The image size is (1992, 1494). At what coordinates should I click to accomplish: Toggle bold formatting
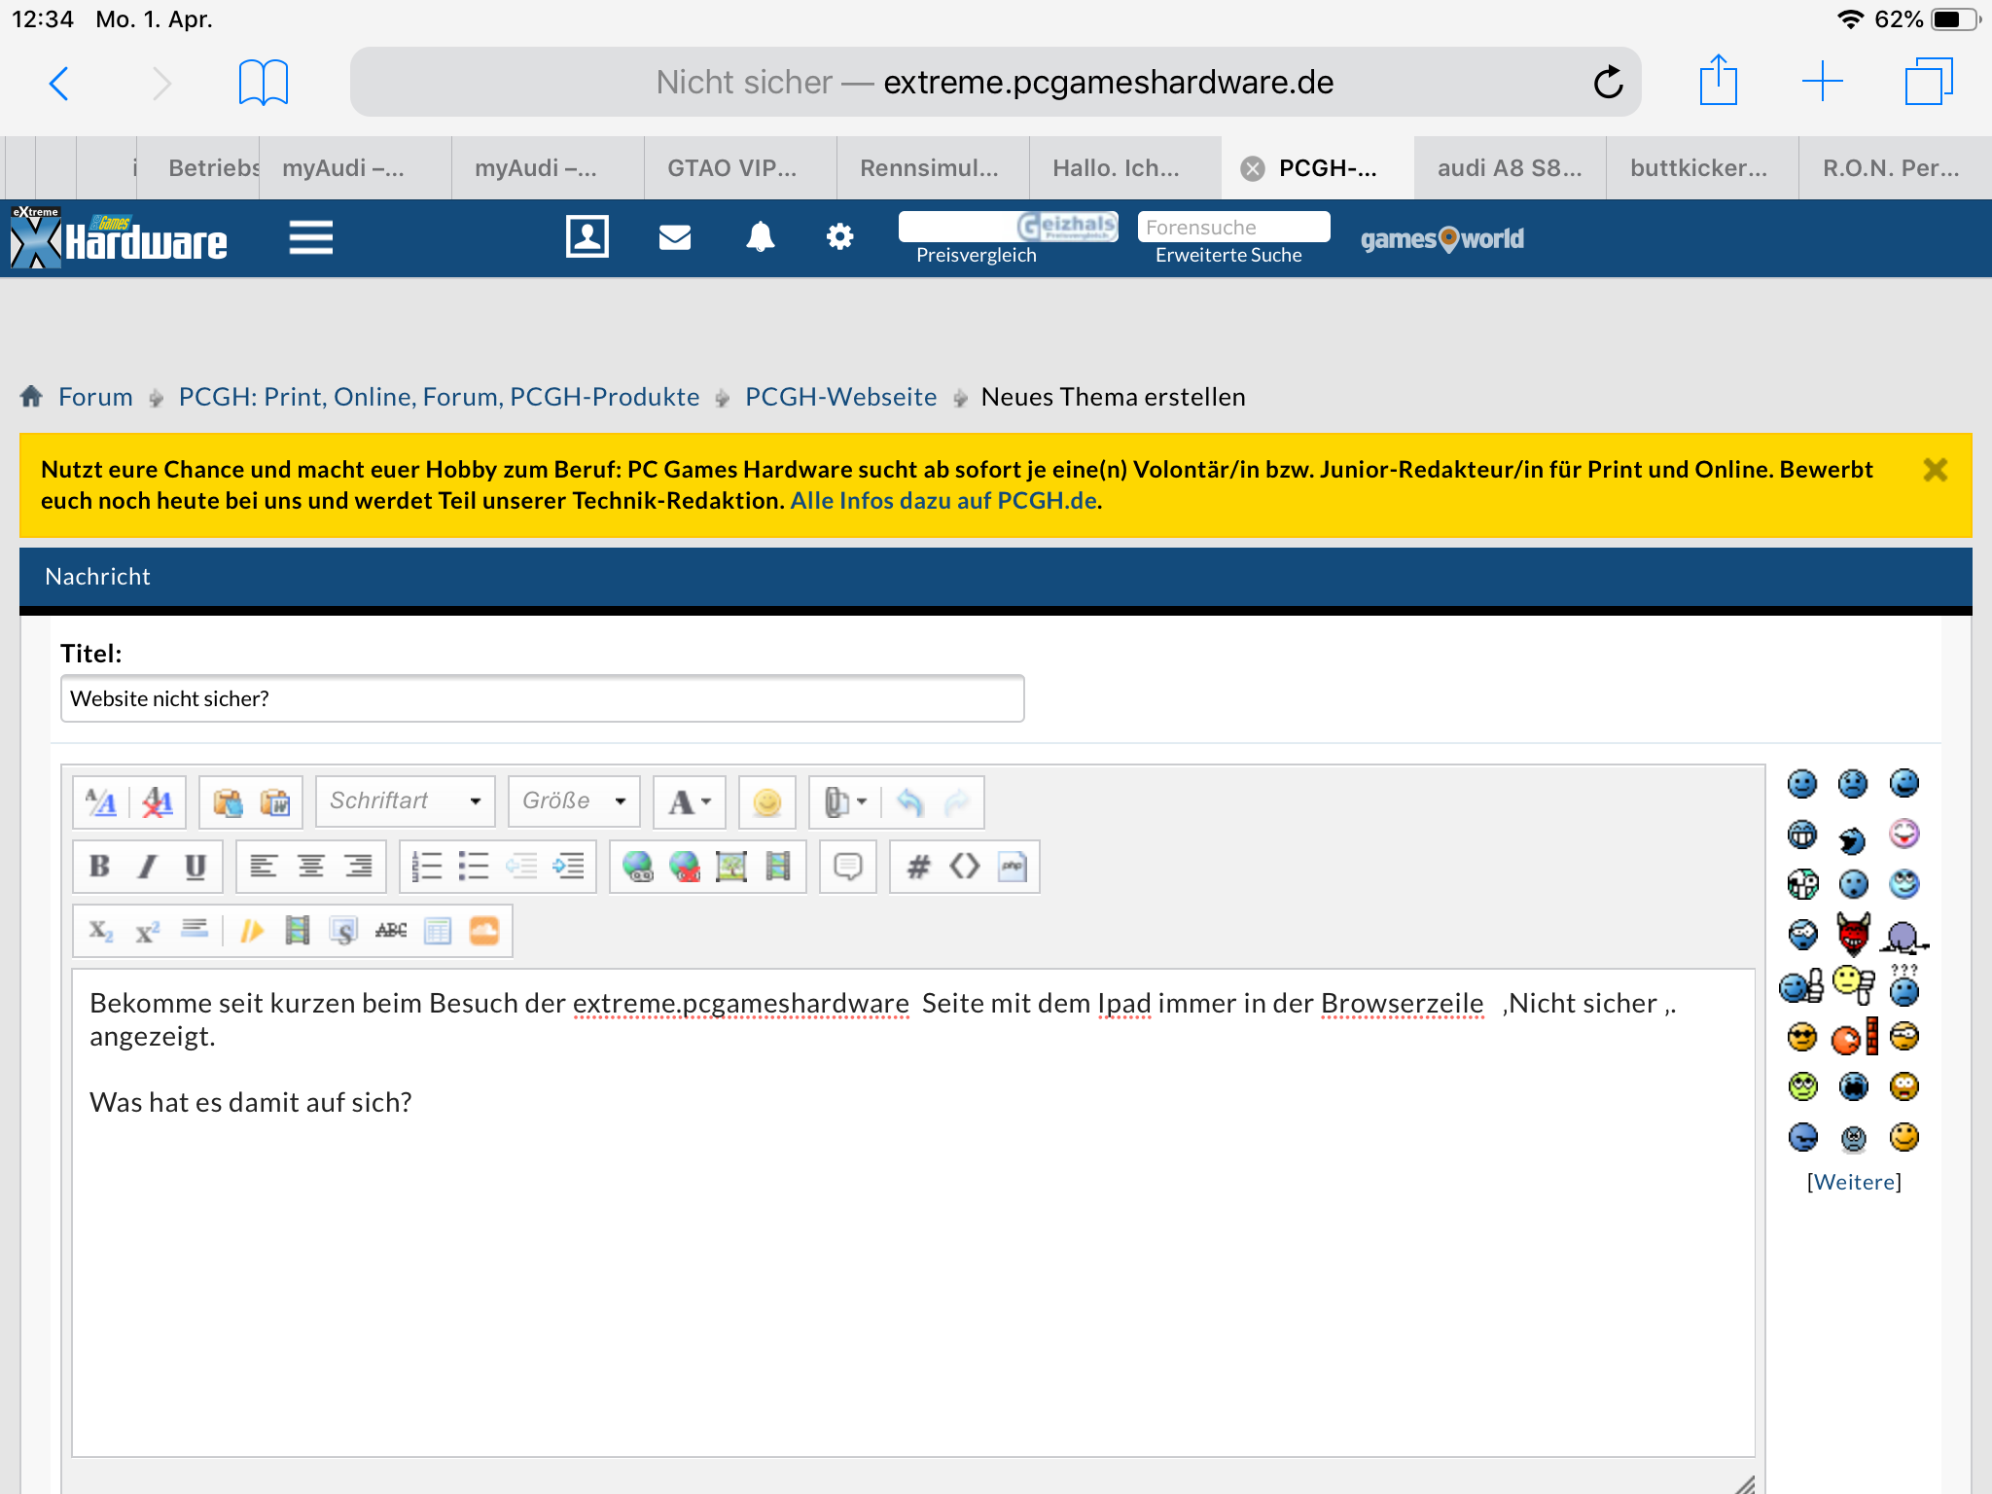click(99, 867)
